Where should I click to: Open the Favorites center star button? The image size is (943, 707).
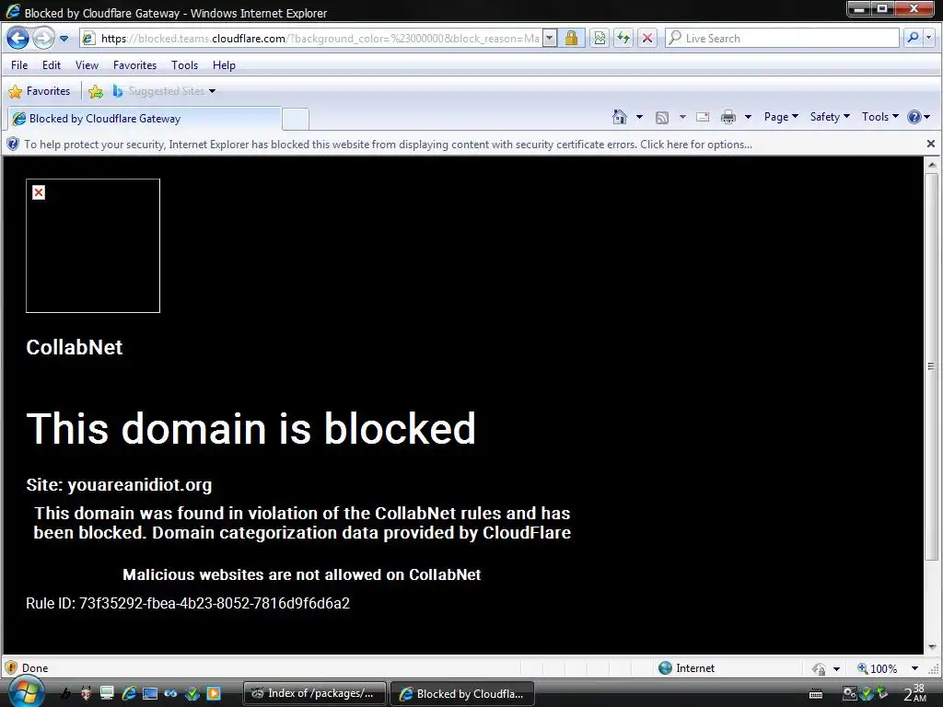[x=40, y=91]
